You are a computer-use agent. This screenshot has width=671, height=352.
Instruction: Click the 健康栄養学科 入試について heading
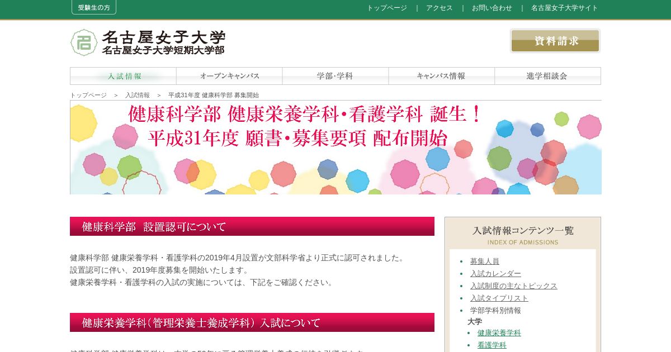tap(252, 322)
